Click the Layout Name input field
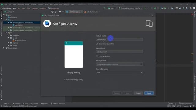Viewport: 196px width, 110px height. click(119, 52)
